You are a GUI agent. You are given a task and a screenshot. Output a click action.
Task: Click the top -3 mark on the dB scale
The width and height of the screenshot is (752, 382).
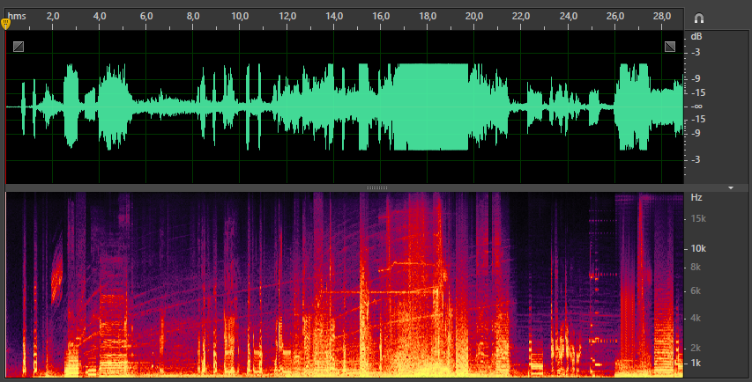696,53
